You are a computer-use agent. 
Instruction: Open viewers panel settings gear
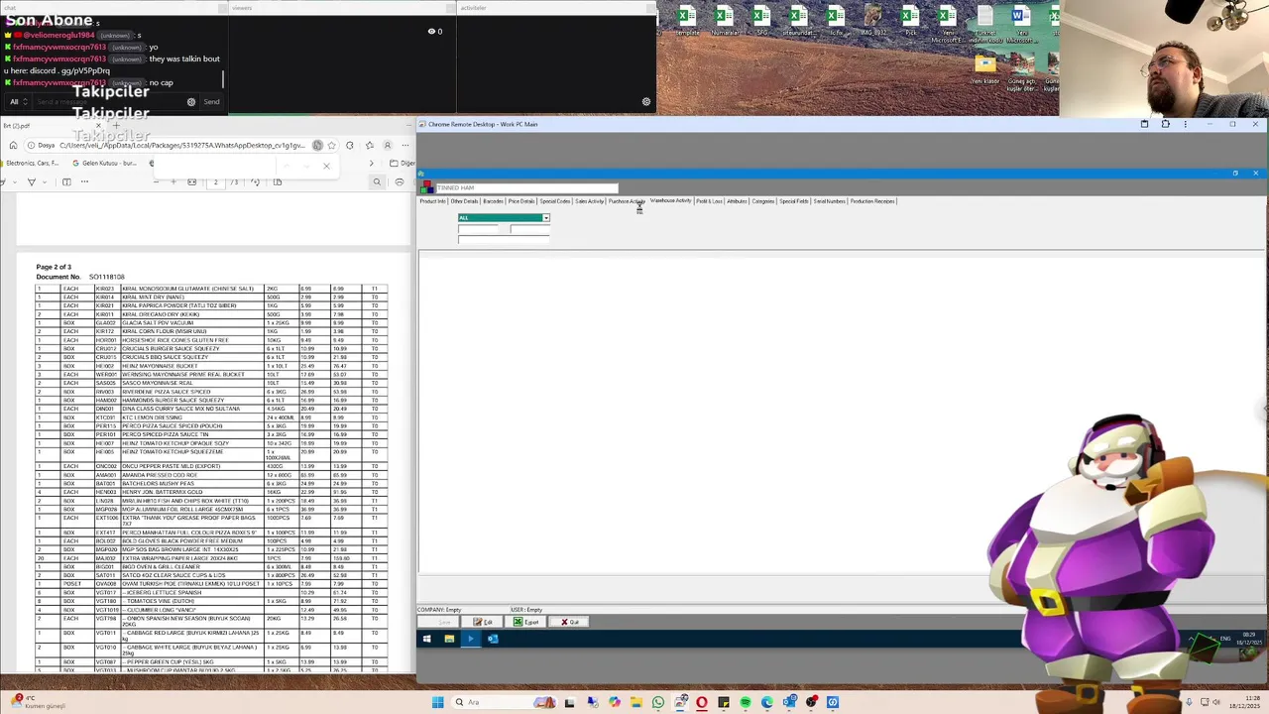coord(646,101)
